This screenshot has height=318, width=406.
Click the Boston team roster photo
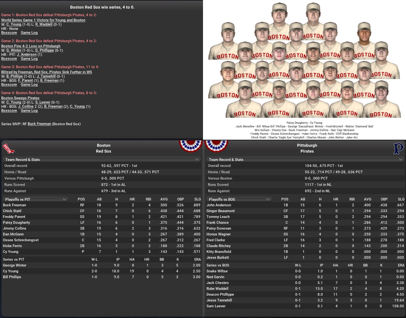click(x=304, y=61)
